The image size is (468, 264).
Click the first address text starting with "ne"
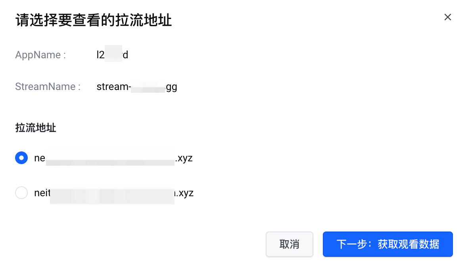[x=40, y=158]
